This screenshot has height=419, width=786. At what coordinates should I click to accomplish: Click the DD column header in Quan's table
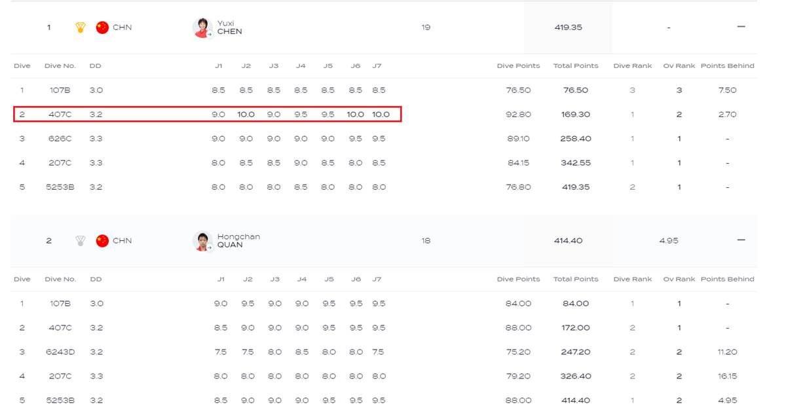point(96,280)
